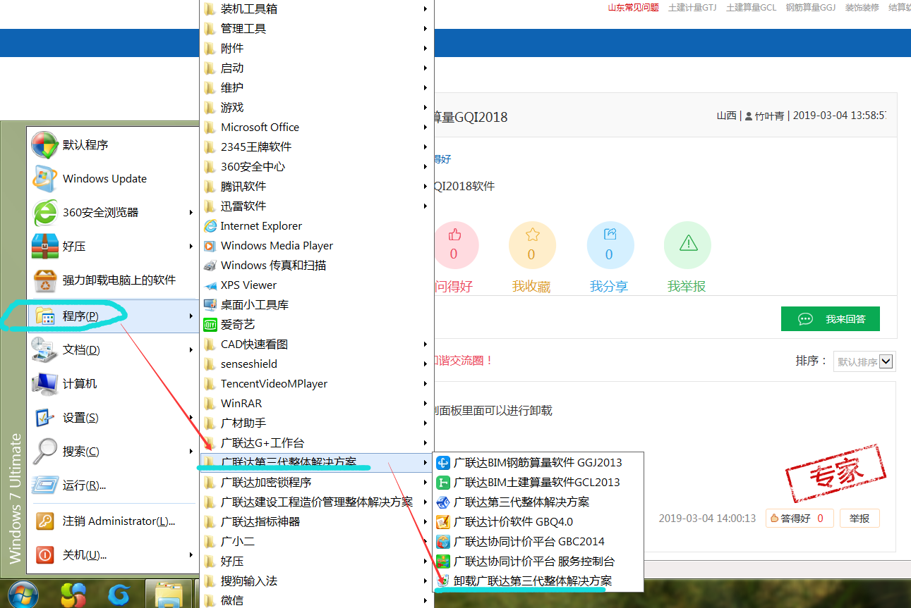Open the TencentVideoMPlayer folder entry
The height and width of the screenshot is (608, 911).
tap(316, 384)
